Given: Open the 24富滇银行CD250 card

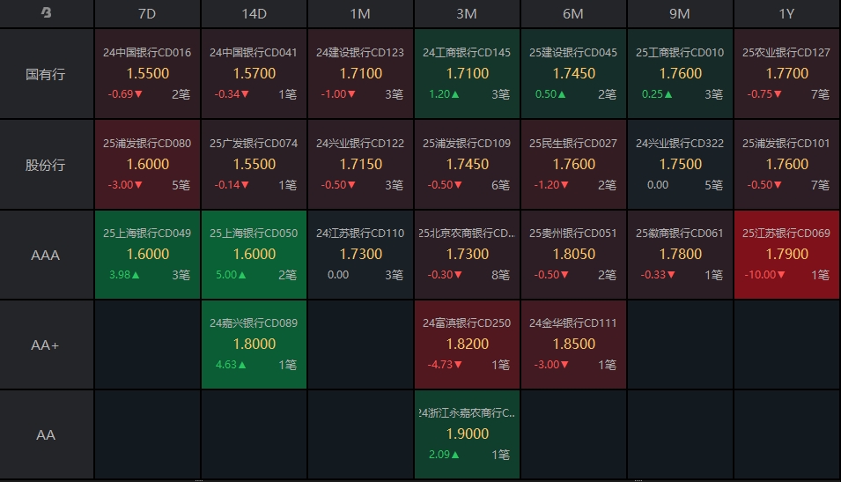Looking at the screenshot, I should click(x=467, y=344).
